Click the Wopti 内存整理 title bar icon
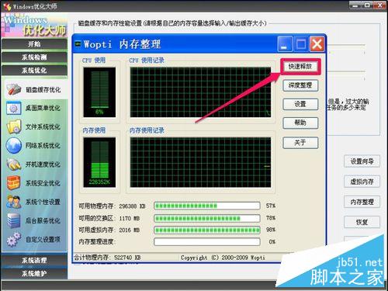388x291 pixels. coord(78,44)
